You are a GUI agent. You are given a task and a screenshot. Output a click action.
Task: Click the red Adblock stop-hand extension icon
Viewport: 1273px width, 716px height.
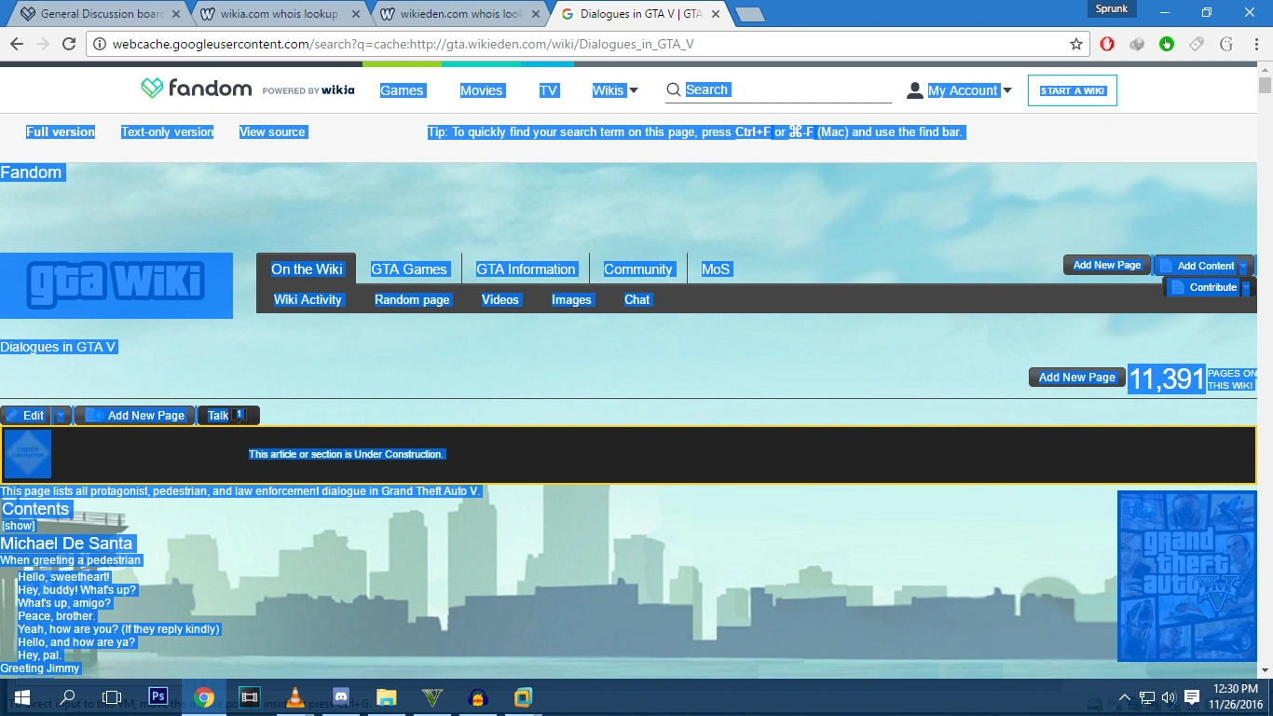1107,45
